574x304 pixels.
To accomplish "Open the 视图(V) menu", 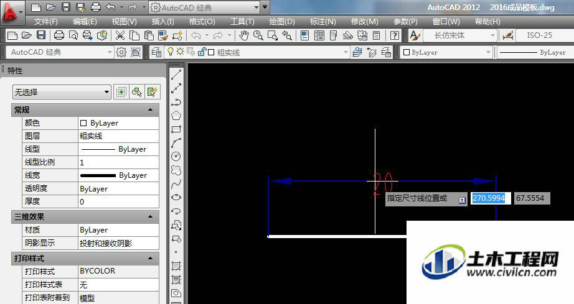I will tap(124, 22).
